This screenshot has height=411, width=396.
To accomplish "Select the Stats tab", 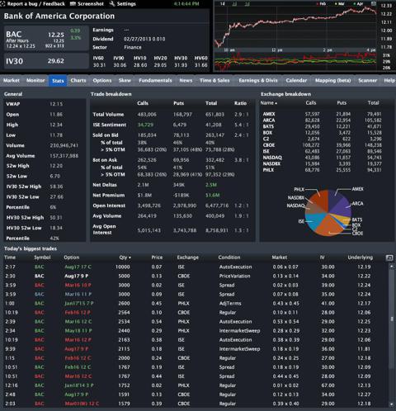I will 58,81.
